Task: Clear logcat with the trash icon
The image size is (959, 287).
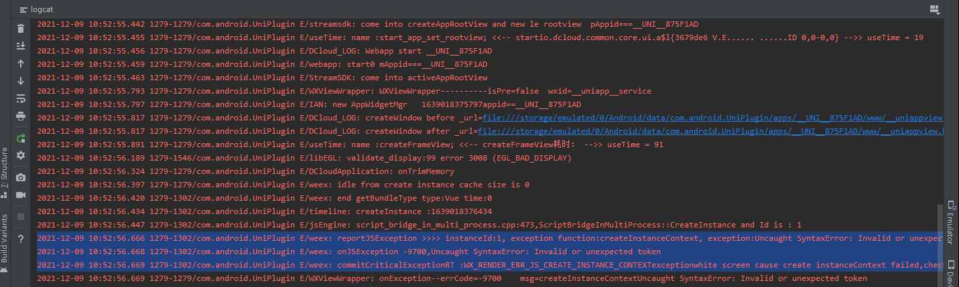Action: (x=21, y=29)
